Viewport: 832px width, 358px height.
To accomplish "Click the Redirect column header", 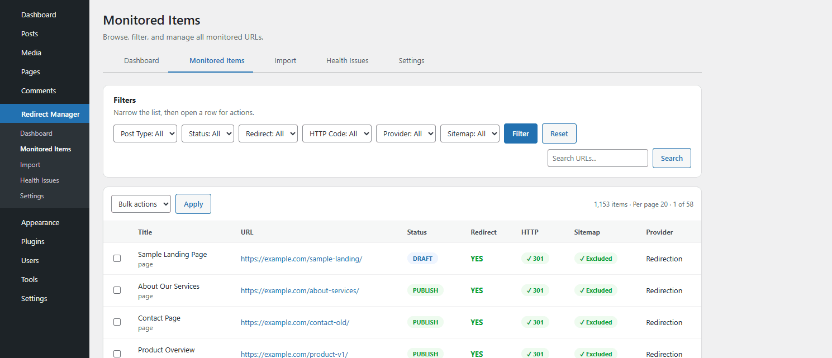I will 483,232.
